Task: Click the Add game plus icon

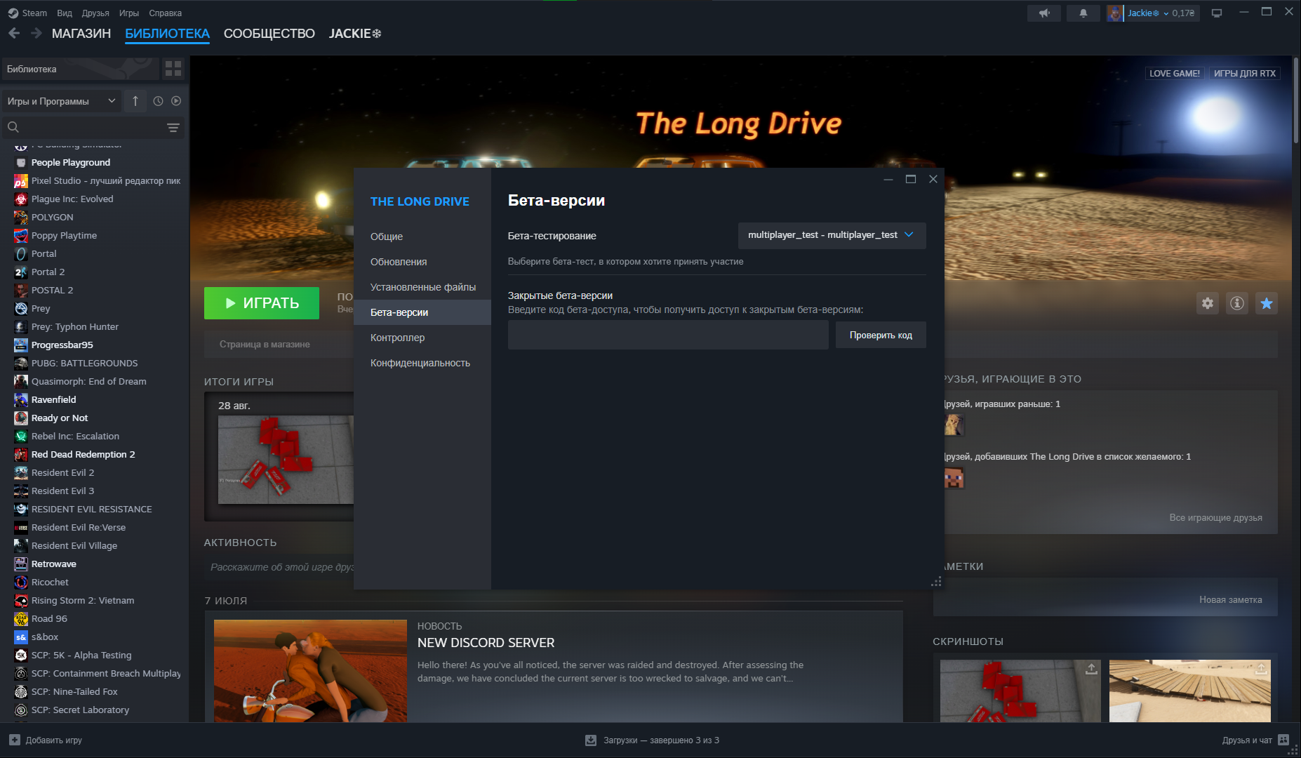Action: (15, 740)
